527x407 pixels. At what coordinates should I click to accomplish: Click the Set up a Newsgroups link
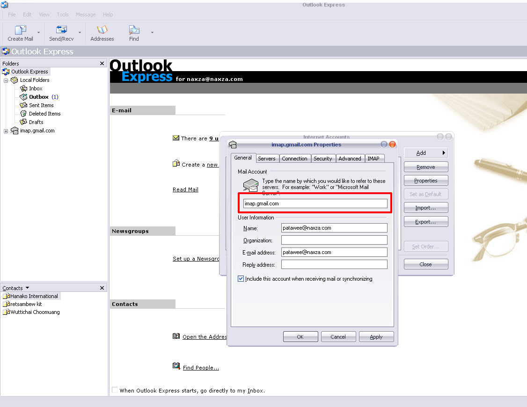point(196,259)
